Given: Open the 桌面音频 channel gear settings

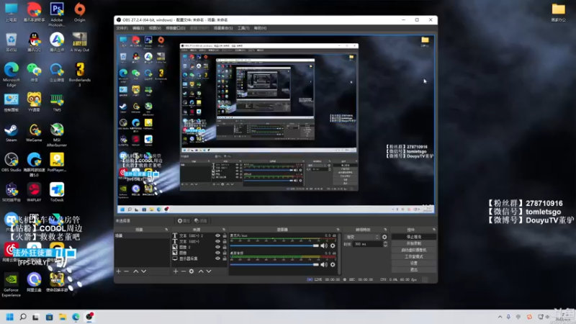Looking at the screenshot, I should 333,264.
